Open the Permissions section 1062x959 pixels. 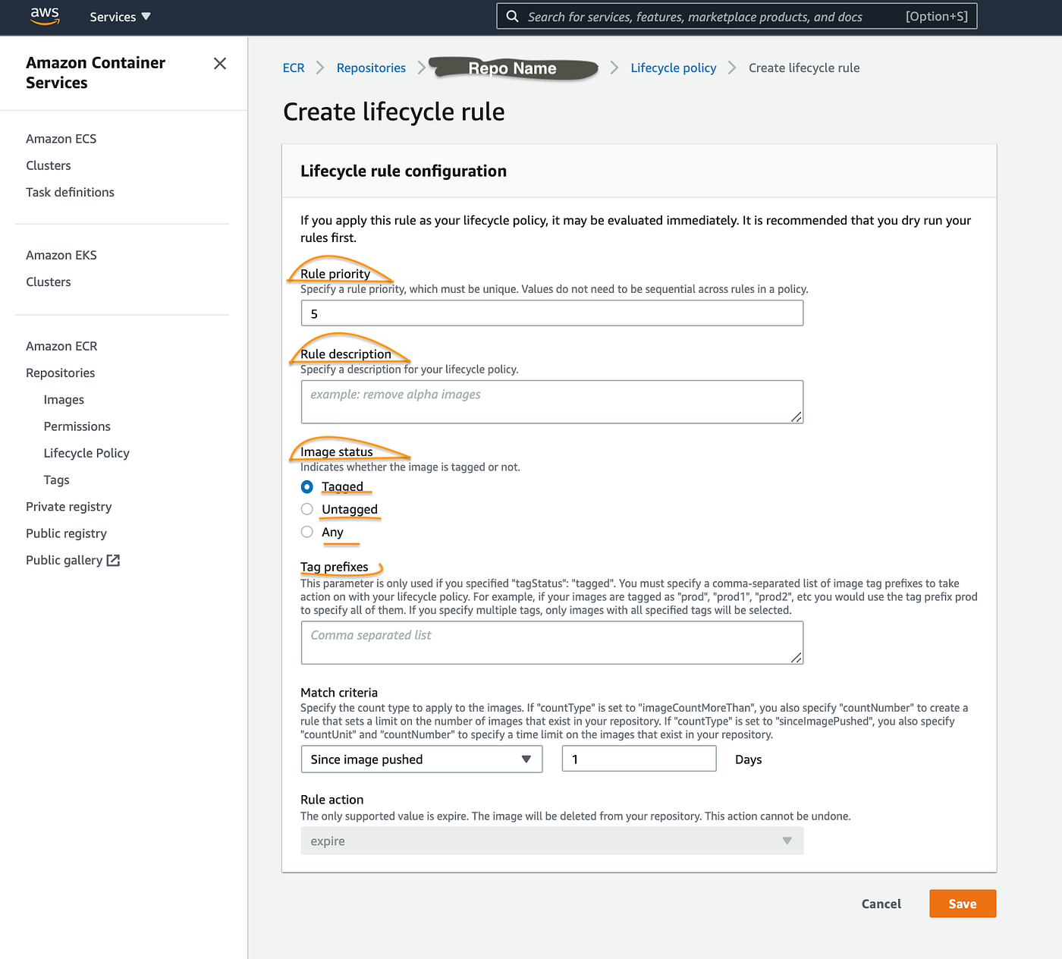(77, 426)
